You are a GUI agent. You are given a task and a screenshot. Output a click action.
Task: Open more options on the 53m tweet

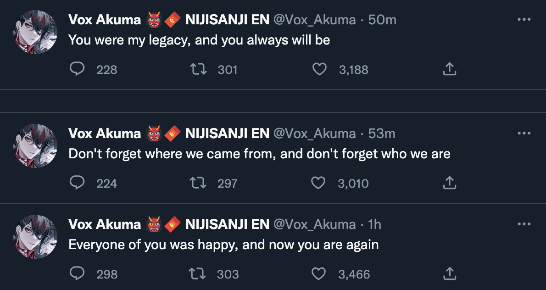click(x=524, y=134)
